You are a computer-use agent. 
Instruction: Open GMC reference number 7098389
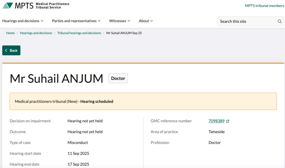[216, 121]
